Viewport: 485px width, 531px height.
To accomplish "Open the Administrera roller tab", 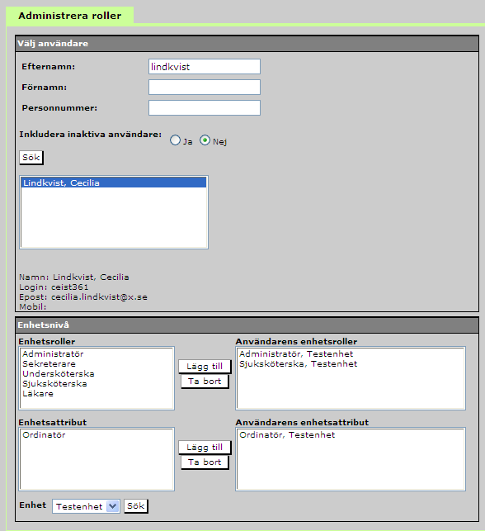I will click(x=69, y=16).
